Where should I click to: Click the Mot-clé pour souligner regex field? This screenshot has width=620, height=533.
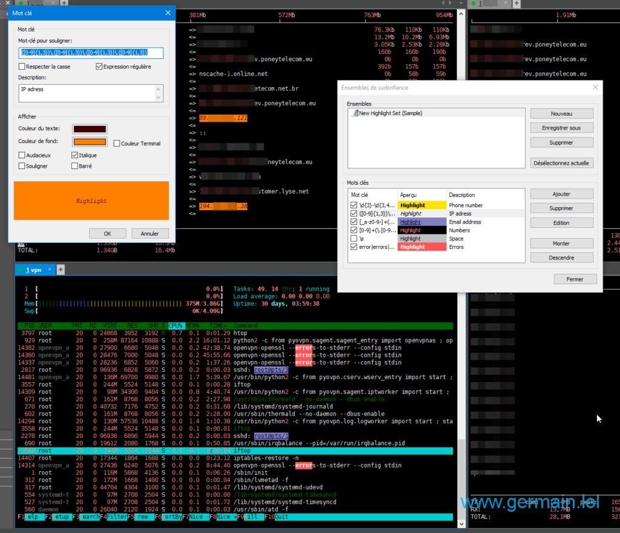click(91, 53)
